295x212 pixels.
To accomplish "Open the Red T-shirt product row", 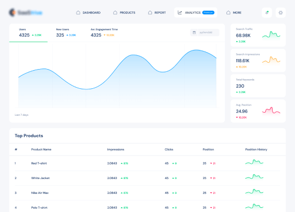I will (x=147, y=163).
